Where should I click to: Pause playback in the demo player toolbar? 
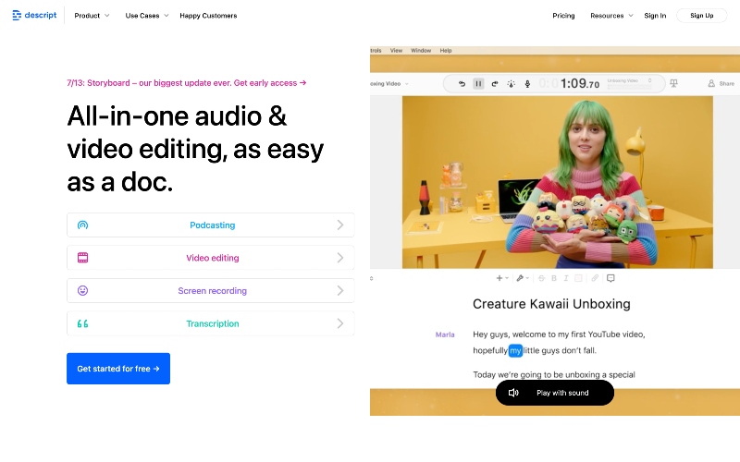pos(478,84)
